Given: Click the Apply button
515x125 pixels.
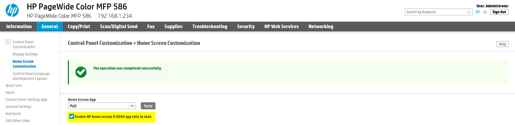Looking at the screenshot, I should coord(148,106).
